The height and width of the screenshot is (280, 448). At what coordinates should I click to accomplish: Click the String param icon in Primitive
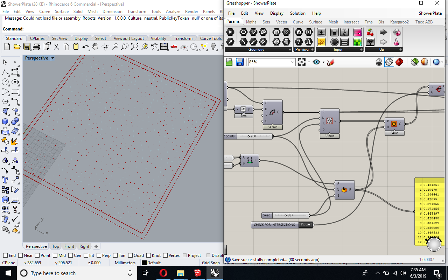(308, 42)
